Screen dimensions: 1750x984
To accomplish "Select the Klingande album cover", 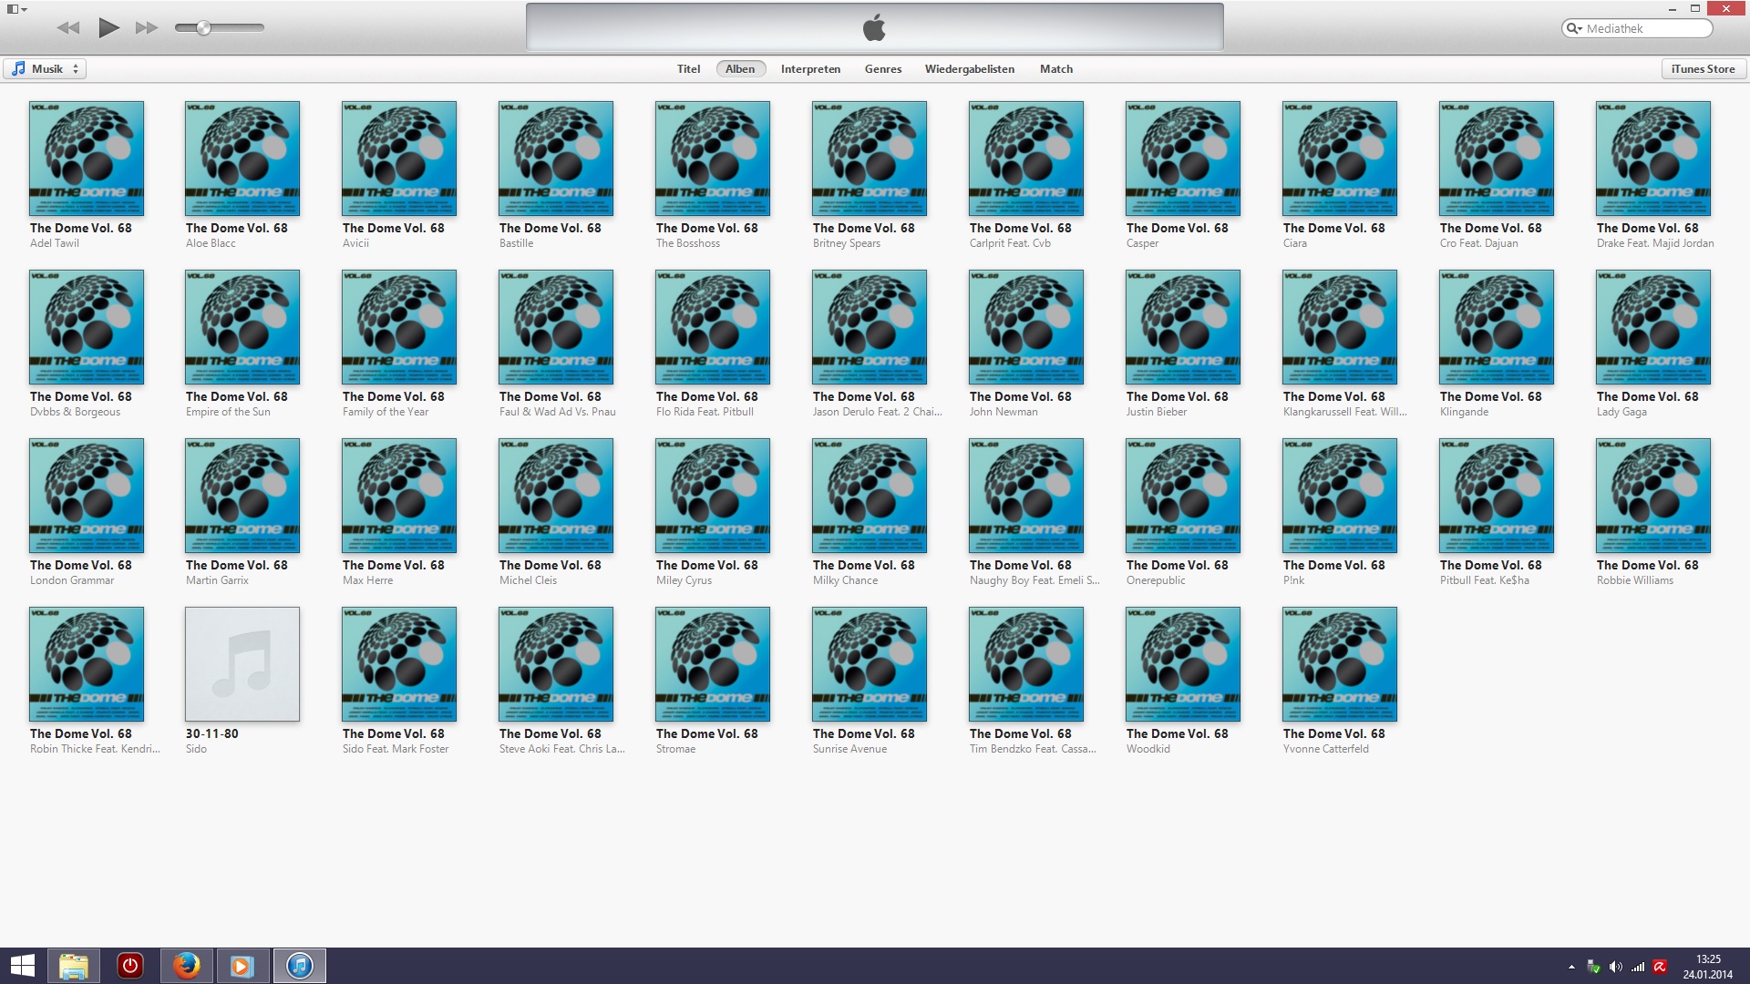I will [1497, 327].
